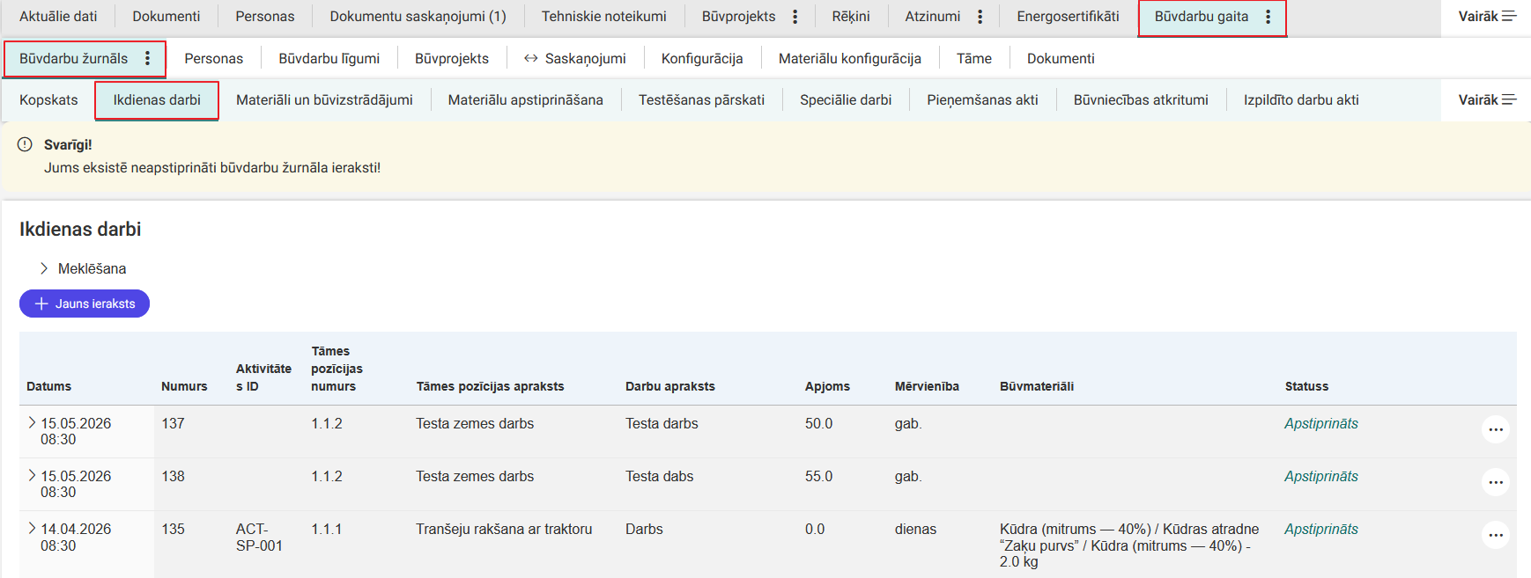Image resolution: width=1531 pixels, height=578 pixels.
Task: Open the top-level Personas tab
Action: pos(265,16)
